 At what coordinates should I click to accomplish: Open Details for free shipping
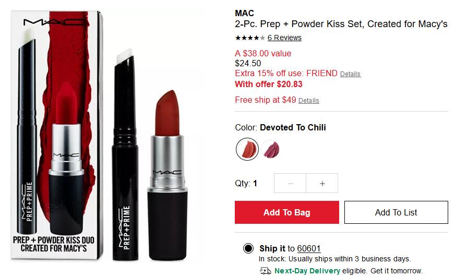(x=309, y=101)
